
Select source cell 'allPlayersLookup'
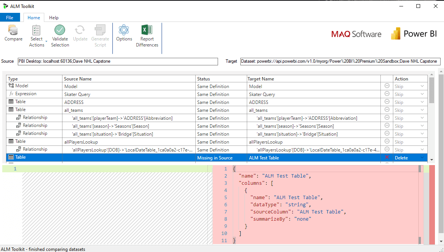[x=129, y=142]
